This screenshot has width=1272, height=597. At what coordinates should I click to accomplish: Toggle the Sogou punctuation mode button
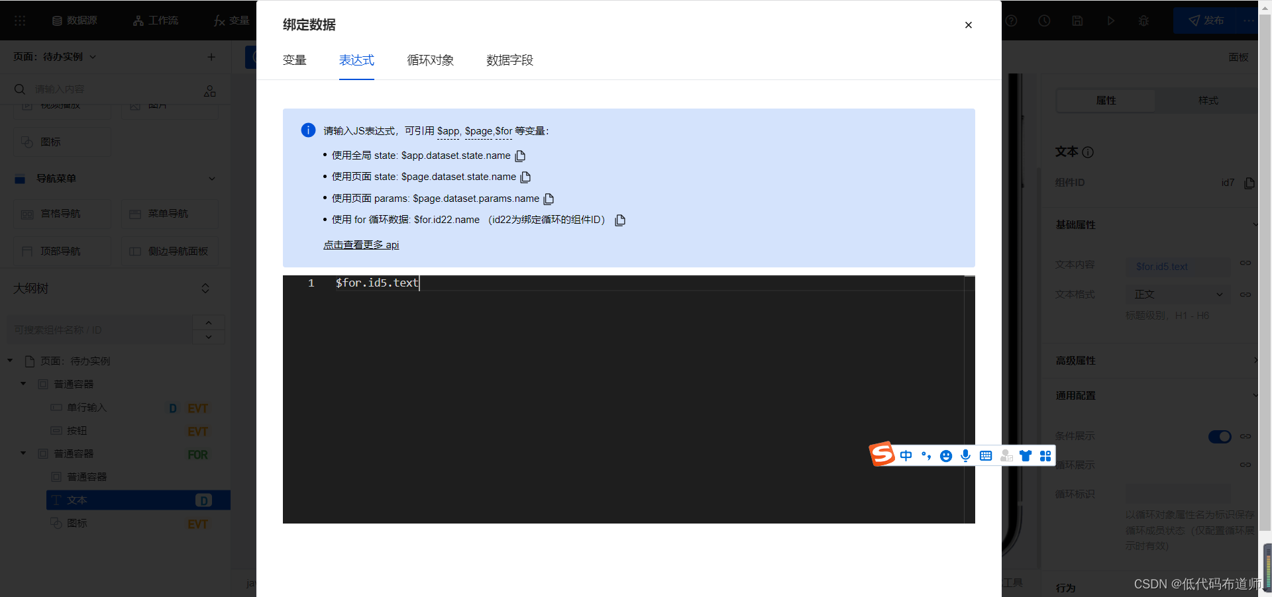926,455
